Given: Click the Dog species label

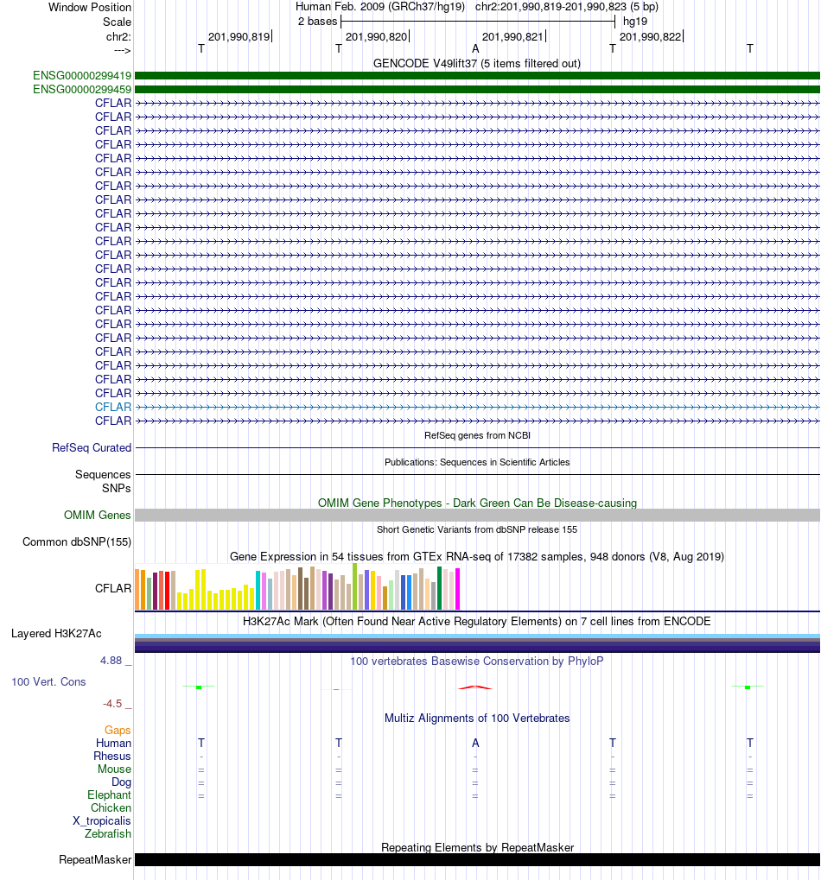Looking at the screenshot, I should click(x=121, y=782).
